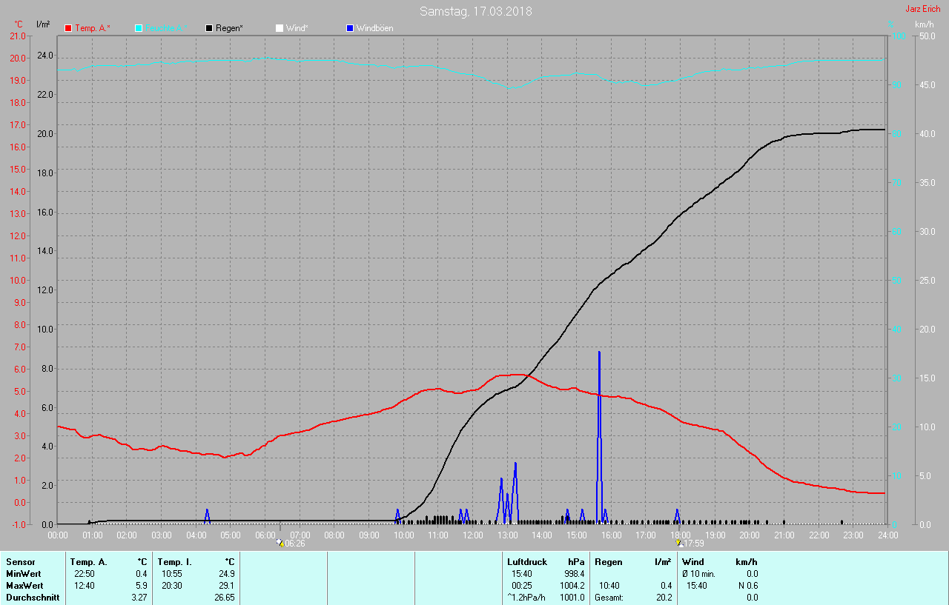Click the 50.0 km/h axis value
Image resolution: width=949 pixels, height=605 pixels.
[x=927, y=36]
